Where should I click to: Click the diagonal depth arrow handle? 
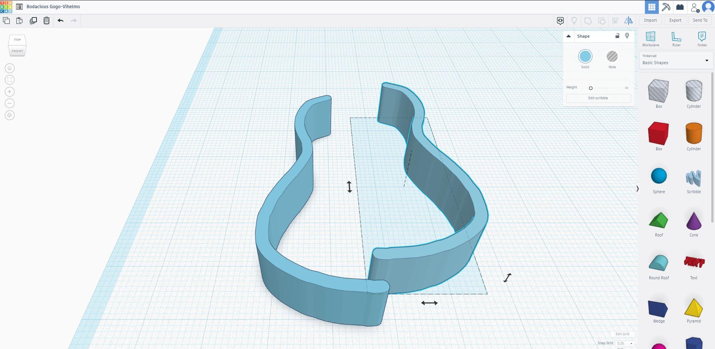point(507,278)
